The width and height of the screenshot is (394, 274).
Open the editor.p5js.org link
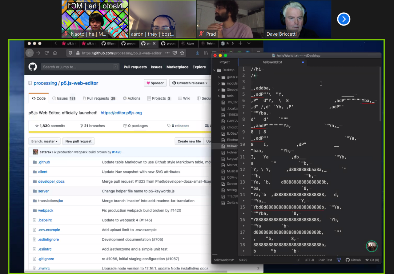coord(121,113)
